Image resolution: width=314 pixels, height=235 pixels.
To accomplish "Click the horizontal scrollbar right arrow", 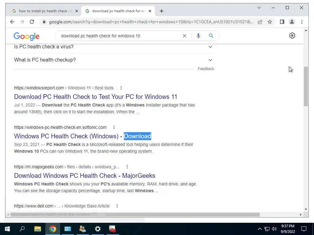I will coord(301,214).
